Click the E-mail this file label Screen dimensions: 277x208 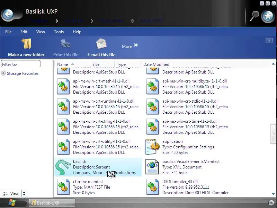tap(101, 55)
